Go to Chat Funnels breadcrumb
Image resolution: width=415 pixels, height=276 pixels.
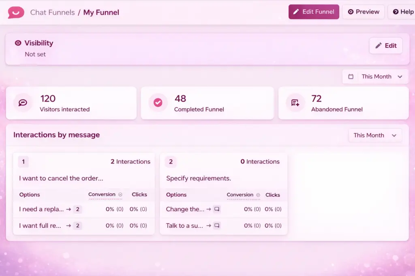coord(52,13)
